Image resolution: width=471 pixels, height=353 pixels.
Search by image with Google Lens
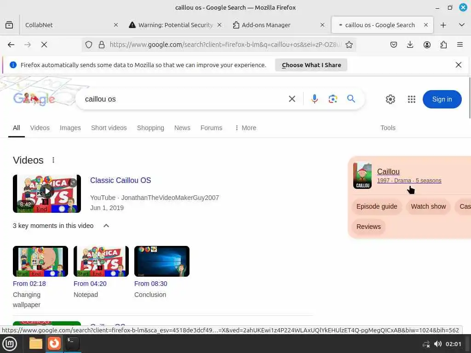[333, 99]
